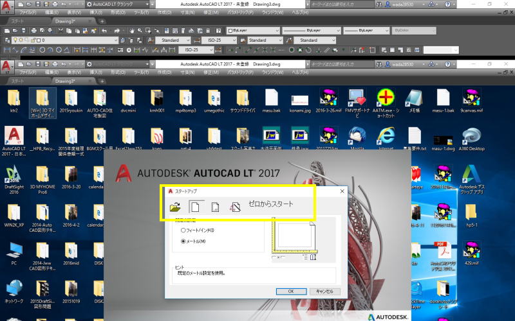Open Layer Properties Manager icon

(7, 40)
